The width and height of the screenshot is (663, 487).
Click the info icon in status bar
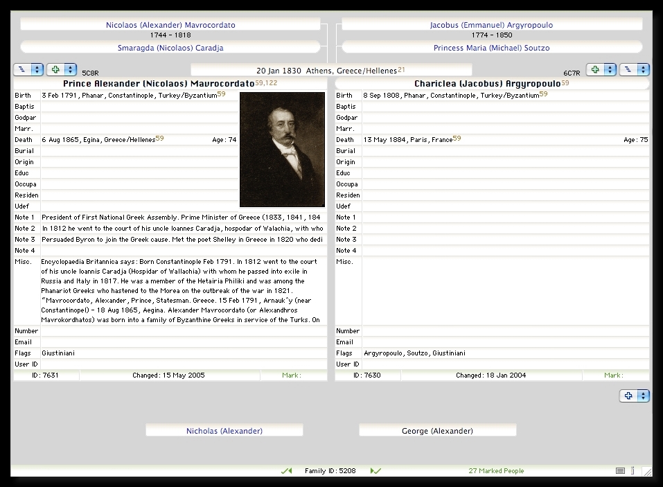tap(632, 471)
